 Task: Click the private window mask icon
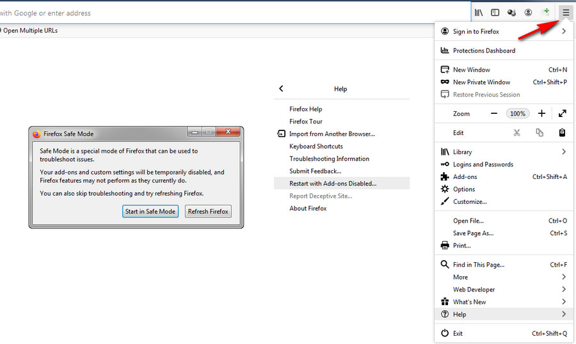coord(445,82)
